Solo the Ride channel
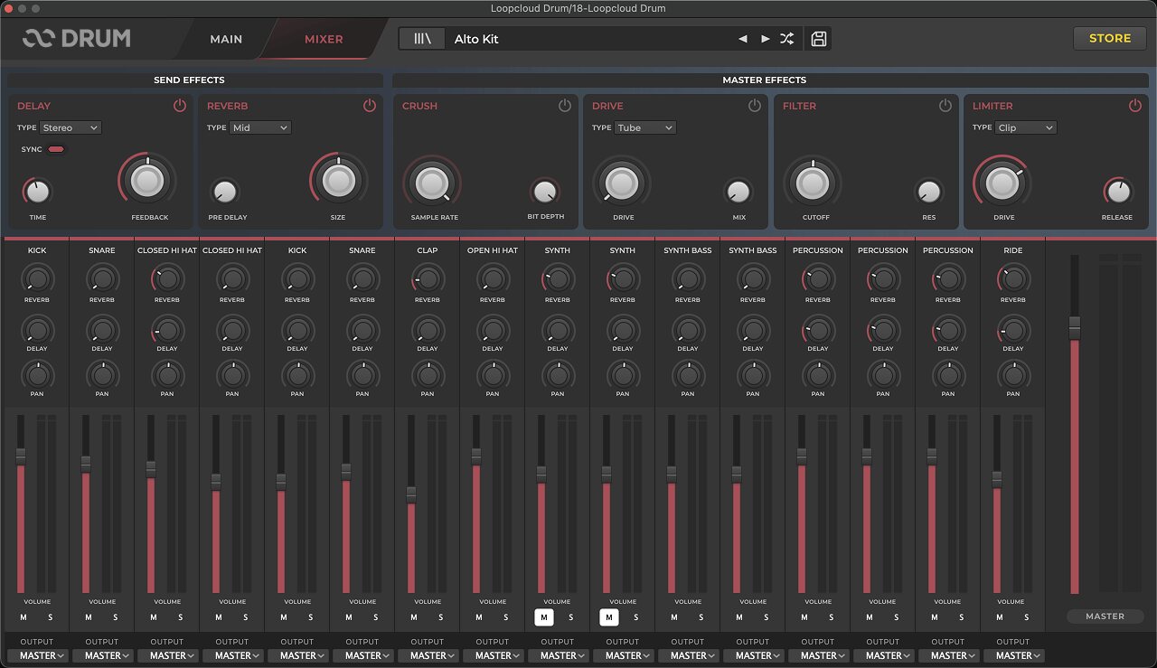This screenshot has width=1157, height=668. click(1026, 618)
